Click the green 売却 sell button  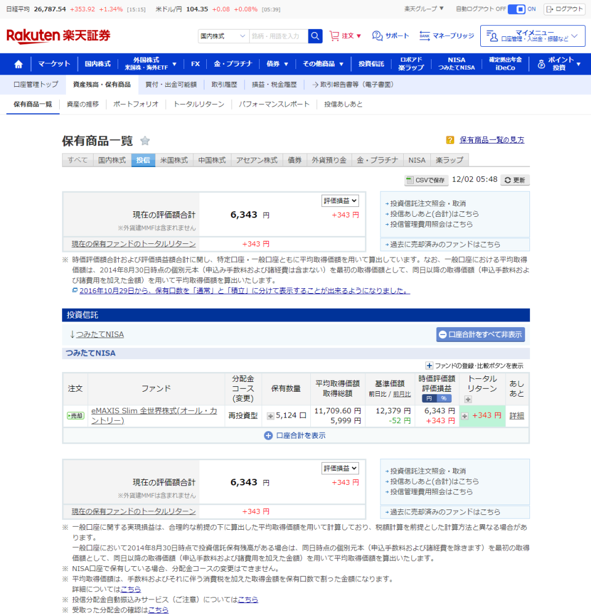(x=75, y=416)
